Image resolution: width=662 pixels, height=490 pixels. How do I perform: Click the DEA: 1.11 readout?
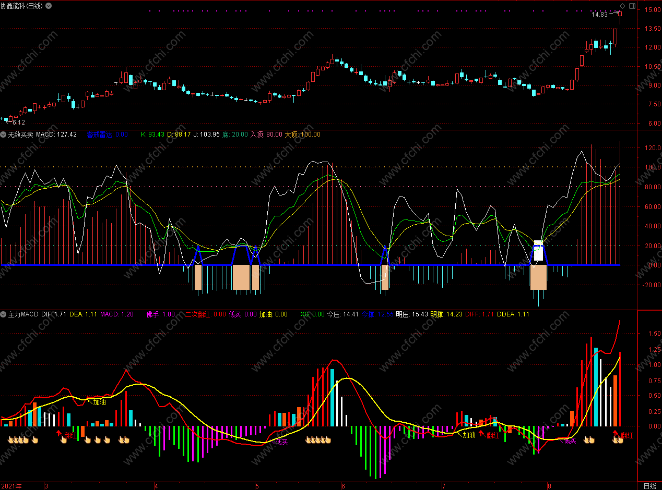84,314
